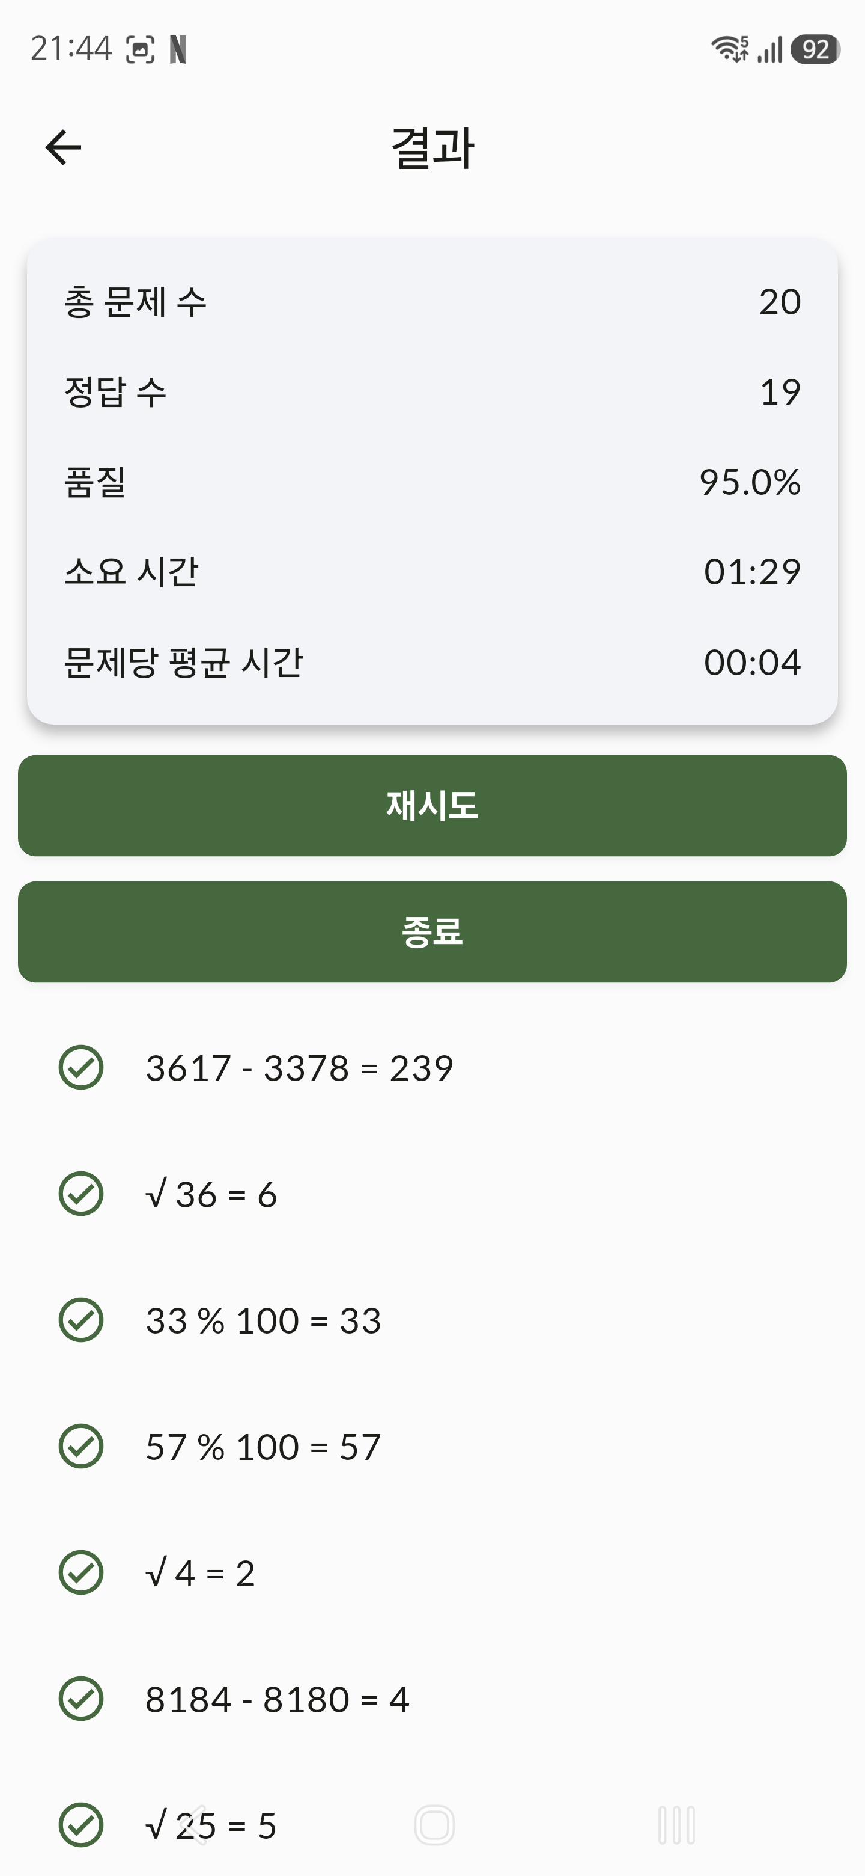The height and width of the screenshot is (1876, 865).
Task: Tap the back arrow icon
Action: pos(63,148)
